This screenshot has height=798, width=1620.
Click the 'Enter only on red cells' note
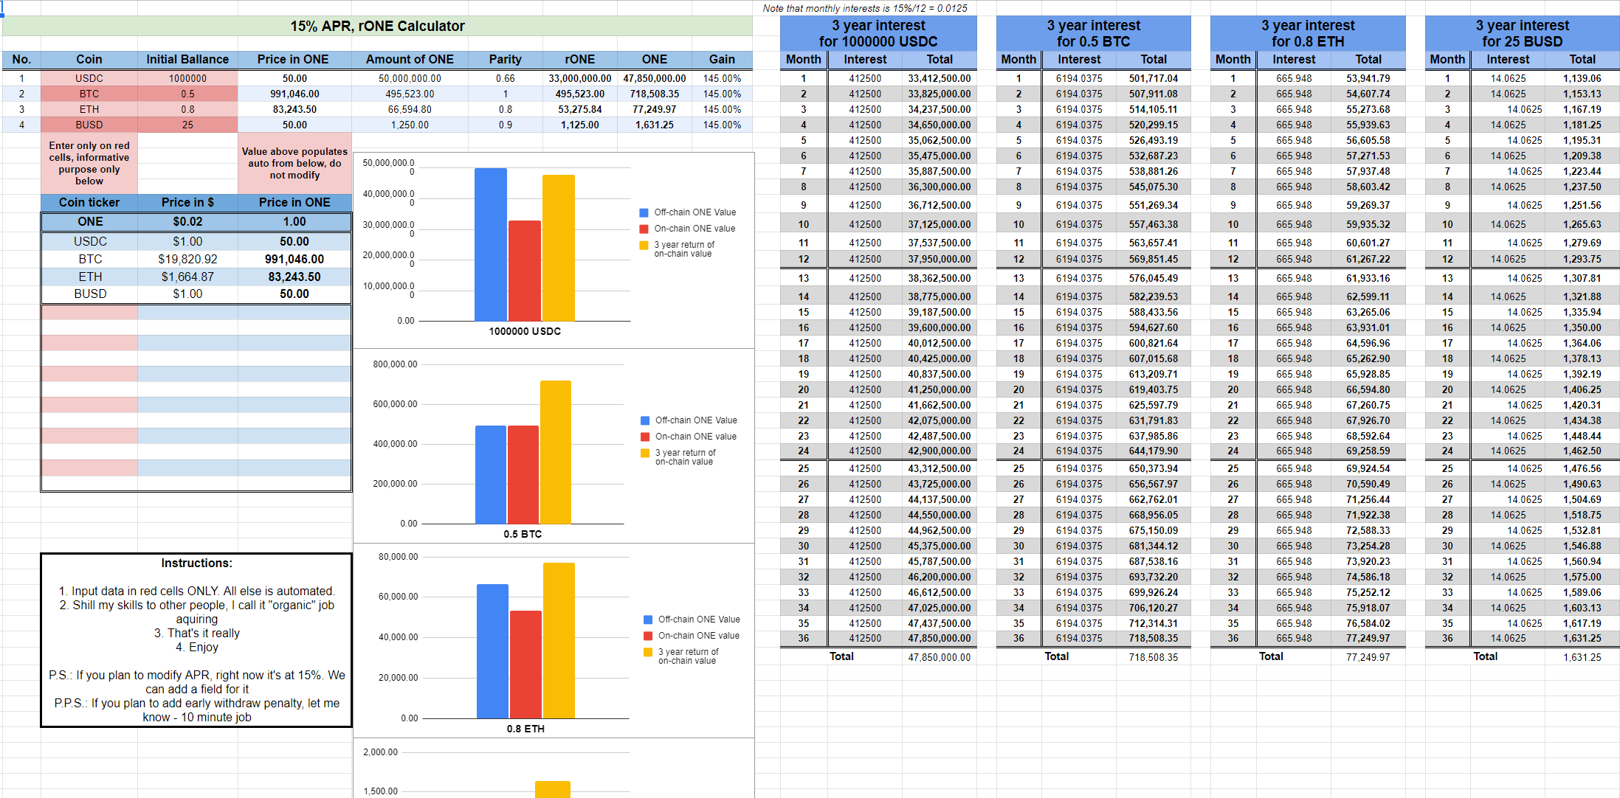[x=89, y=163]
